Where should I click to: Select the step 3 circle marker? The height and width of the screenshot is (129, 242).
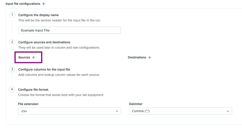click(12, 69)
